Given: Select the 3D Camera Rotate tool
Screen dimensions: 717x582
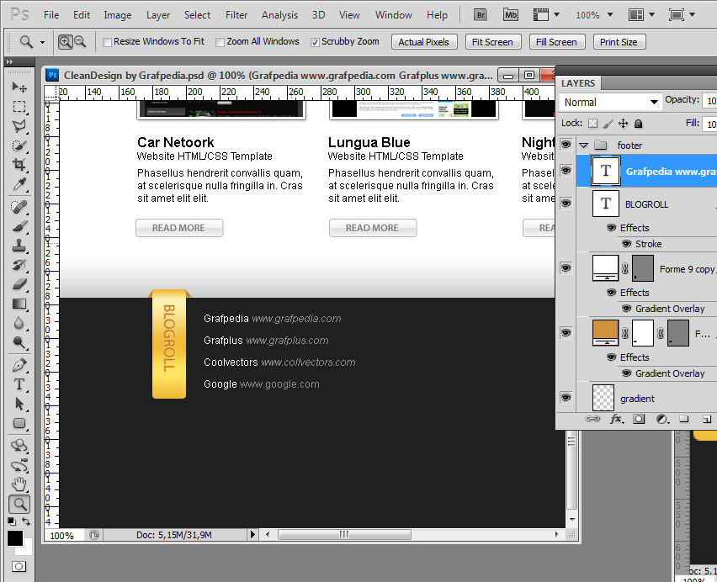Looking at the screenshot, I should click(x=19, y=465).
